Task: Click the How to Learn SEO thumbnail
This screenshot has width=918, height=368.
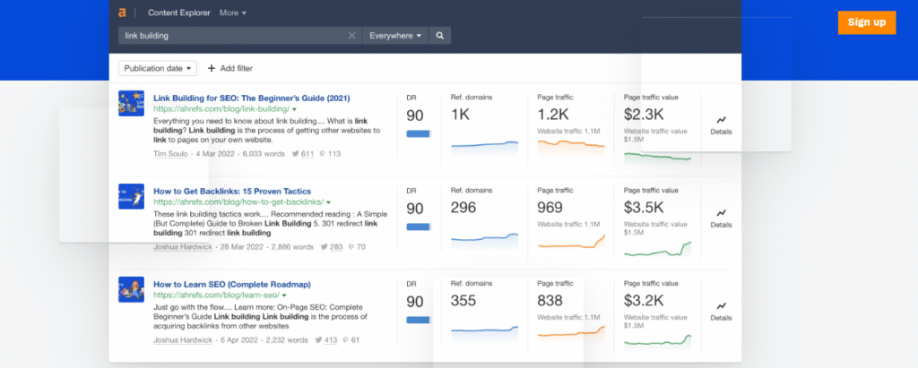Action: [131, 289]
